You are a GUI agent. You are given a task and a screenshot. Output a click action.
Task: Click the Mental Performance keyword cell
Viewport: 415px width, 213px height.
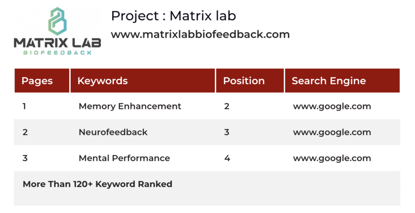tap(124, 158)
